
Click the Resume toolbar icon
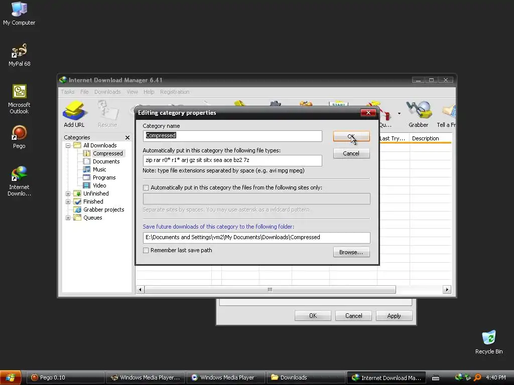click(107, 114)
